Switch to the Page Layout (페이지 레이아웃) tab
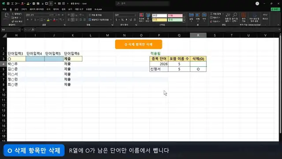The image size is (282, 159). 37,9
